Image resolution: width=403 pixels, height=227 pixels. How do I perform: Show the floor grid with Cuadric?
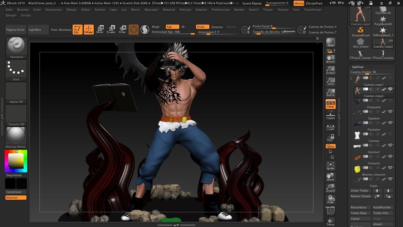click(331, 115)
